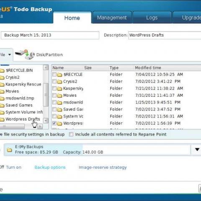Sort file list by Type column
The height and width of the screenshot is (201, 201).
tap(121, 68)
